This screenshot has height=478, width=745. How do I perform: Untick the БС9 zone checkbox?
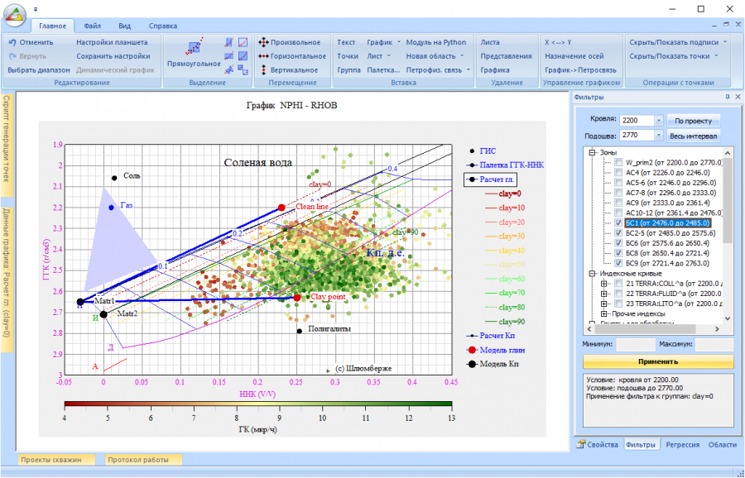tap(618, 263)
